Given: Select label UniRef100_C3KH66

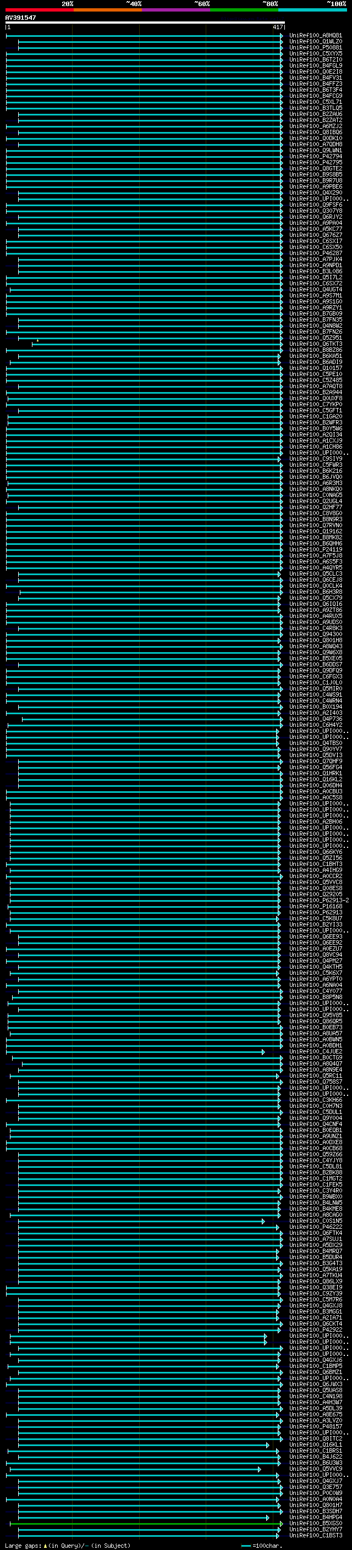Looking at the screenshot, I should tap(315, 1101).
